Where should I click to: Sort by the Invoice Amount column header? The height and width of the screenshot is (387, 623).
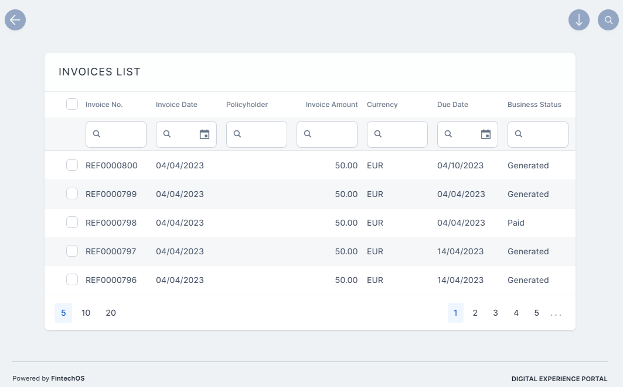pyautogui.click(x=331, y=105)
